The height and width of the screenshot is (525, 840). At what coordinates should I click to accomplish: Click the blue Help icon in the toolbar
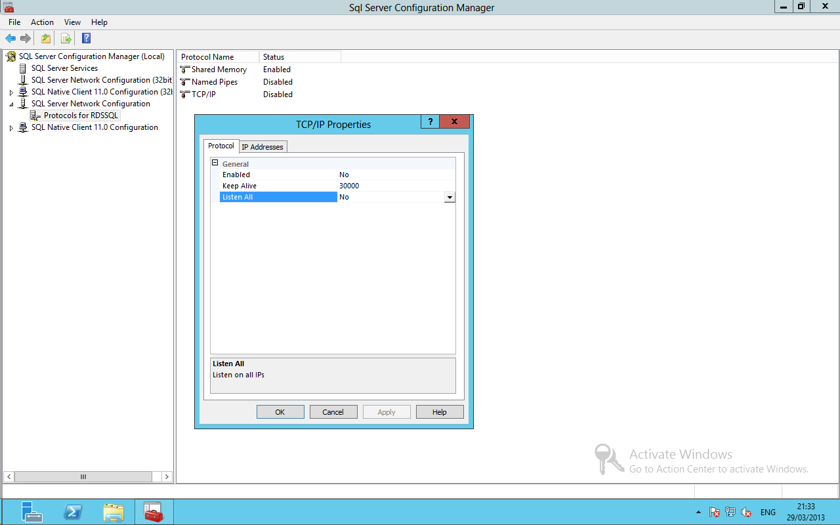tap(86, 38)
